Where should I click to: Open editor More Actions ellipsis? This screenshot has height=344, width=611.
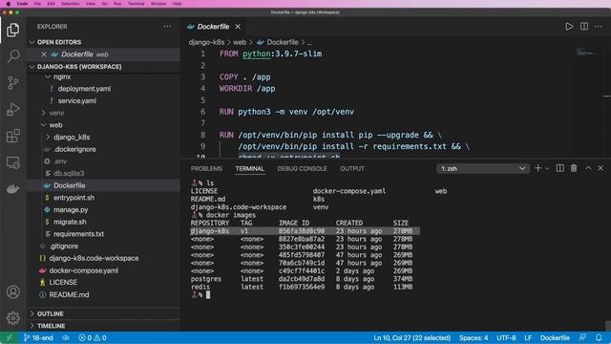pyautogui.click(x=599, y=27)
